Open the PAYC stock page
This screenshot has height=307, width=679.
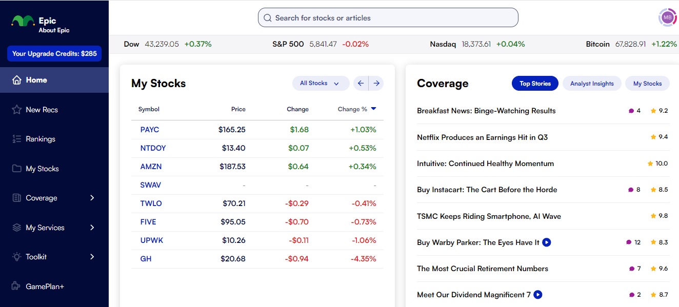(x=149, y=130)
